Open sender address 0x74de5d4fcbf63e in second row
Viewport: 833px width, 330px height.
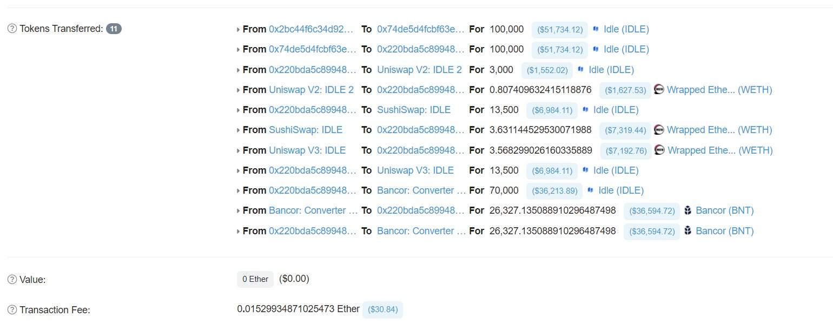(x=313, y=49)
